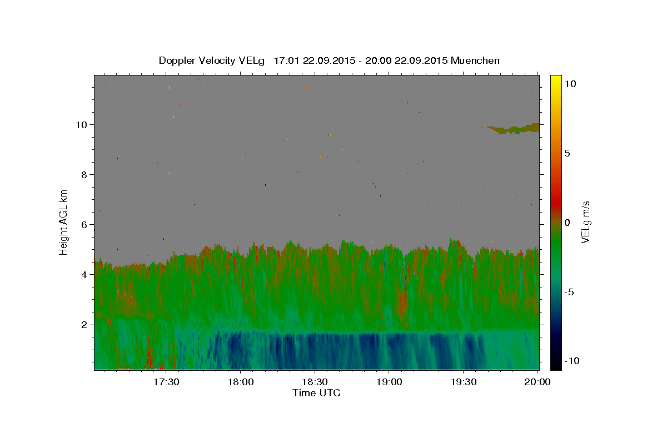The width and height of the screenshot is (667, 444).
Task: Click the '20:00' time axis label
Action: pos(537,382)
